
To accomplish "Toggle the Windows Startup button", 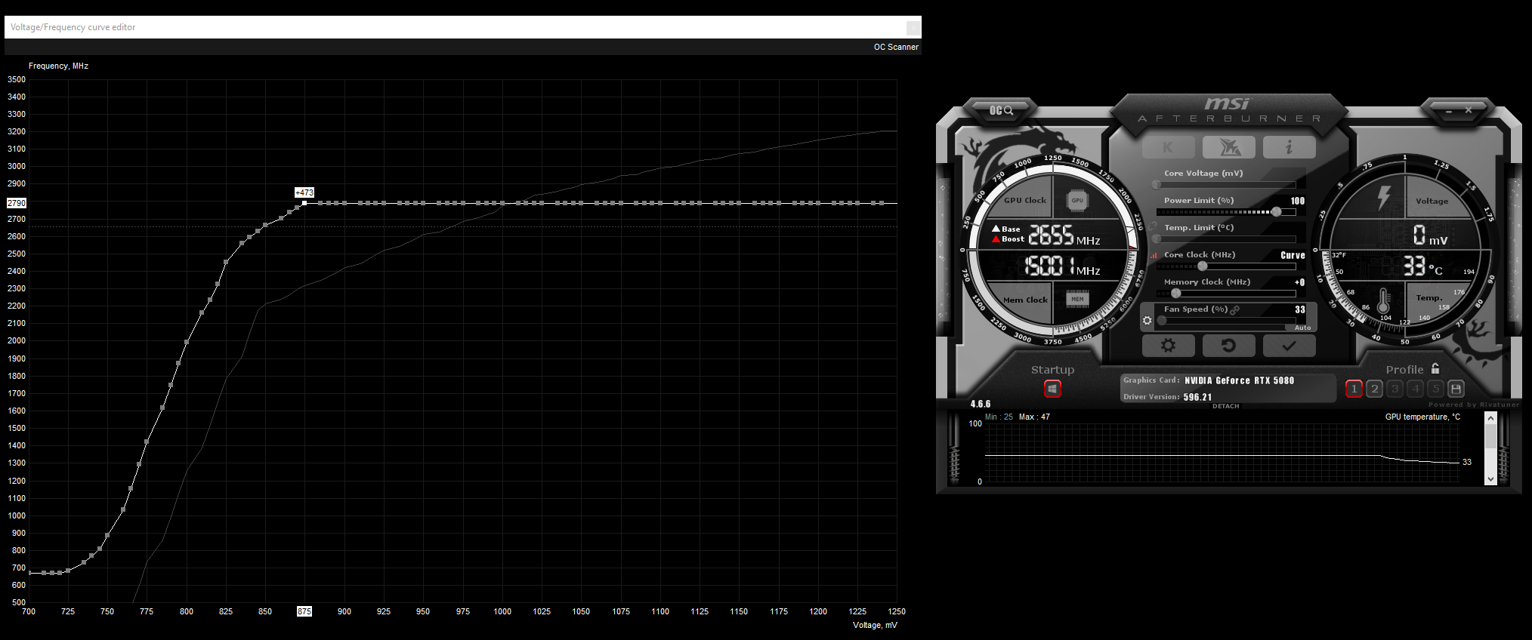I will click(x=1052, y=389).
